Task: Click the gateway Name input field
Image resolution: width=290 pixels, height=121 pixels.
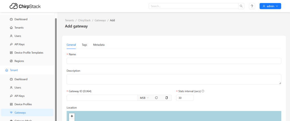Action: tap(174, 61)
